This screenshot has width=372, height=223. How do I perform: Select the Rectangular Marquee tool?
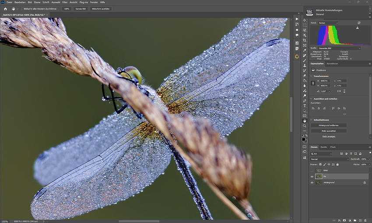pos(305,25)
